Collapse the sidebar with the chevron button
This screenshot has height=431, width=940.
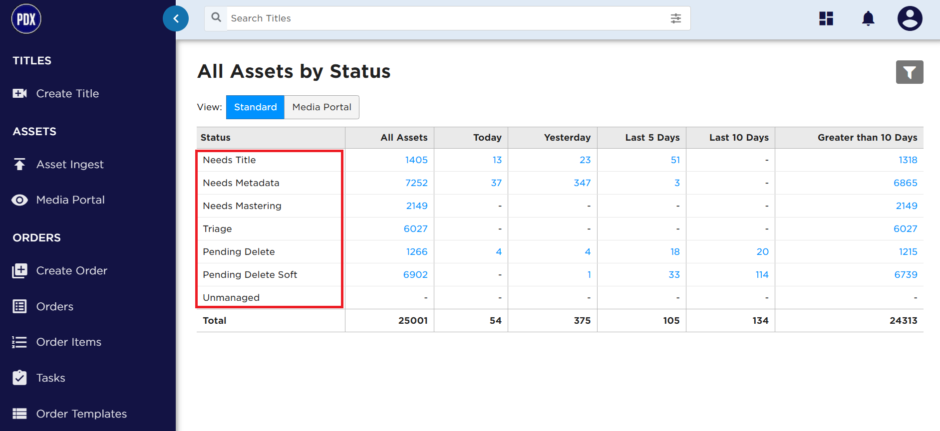(176, 18)
